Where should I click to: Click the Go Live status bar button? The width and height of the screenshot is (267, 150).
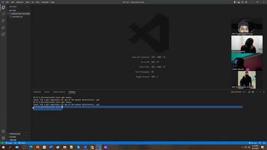point(253,143)
